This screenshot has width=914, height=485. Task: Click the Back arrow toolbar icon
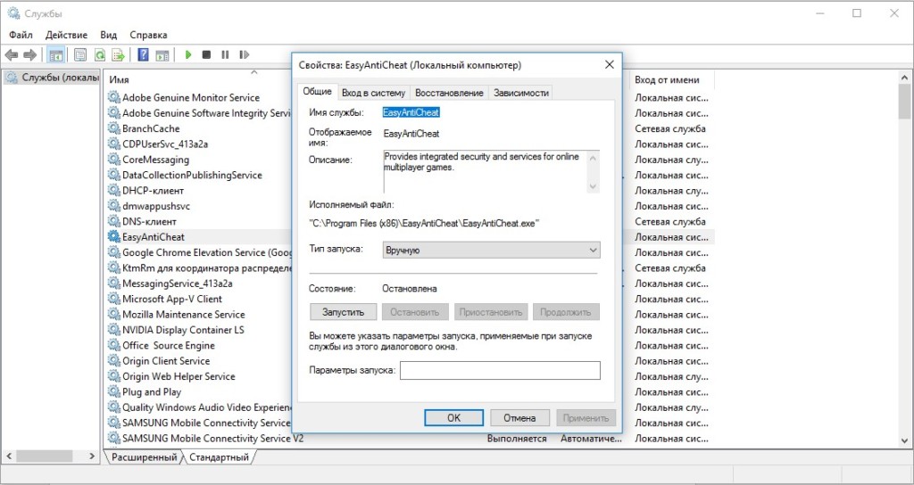point(11,54)
